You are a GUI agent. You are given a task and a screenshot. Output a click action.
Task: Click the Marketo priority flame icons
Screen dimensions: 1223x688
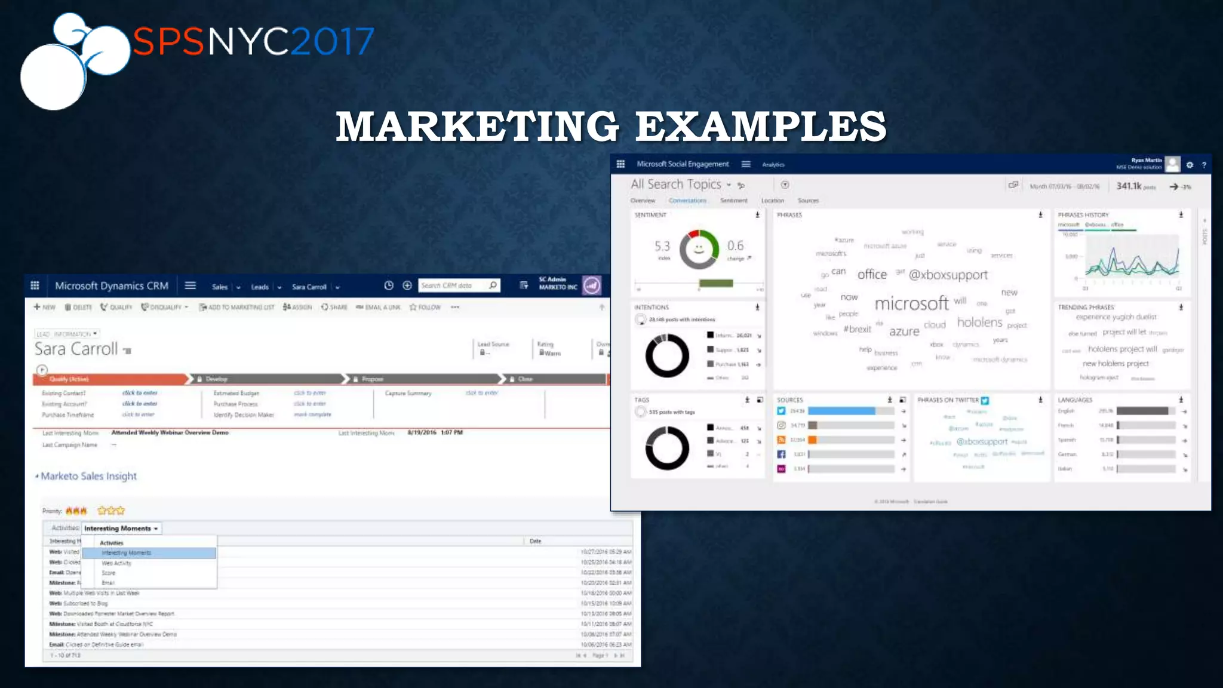[x=76, y=511]
